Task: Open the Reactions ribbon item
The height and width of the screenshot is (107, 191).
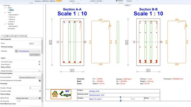Action: pyautogui.click(x=53, y=1)
